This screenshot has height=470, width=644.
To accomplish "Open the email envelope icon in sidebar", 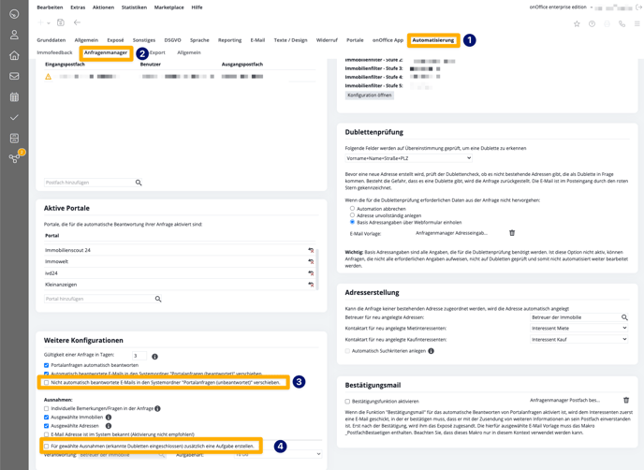I will [x=14, y=76].
